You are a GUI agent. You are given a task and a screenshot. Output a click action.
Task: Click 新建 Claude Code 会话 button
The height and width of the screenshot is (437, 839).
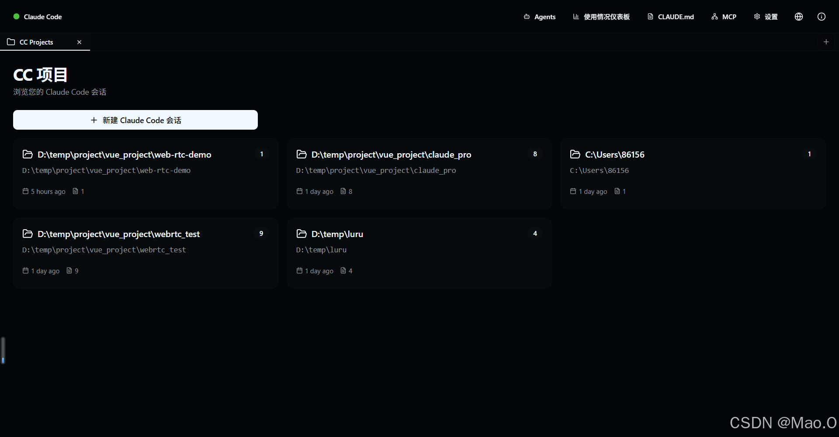point(135,120)
